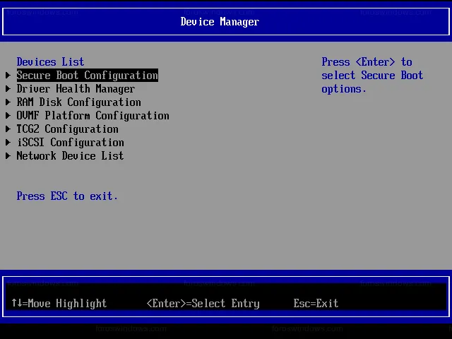Open the Driver Health Manager entry
Screen dimensions: 452x339
76,89
